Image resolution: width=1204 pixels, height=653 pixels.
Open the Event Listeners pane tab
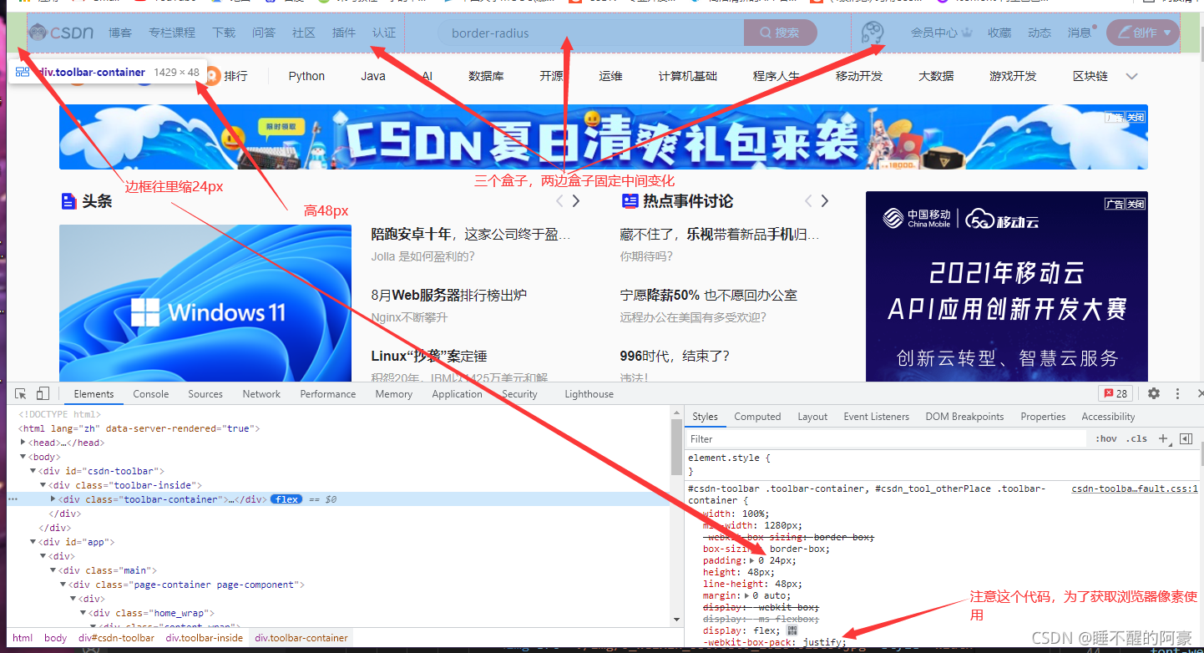[x=876, y=417]
